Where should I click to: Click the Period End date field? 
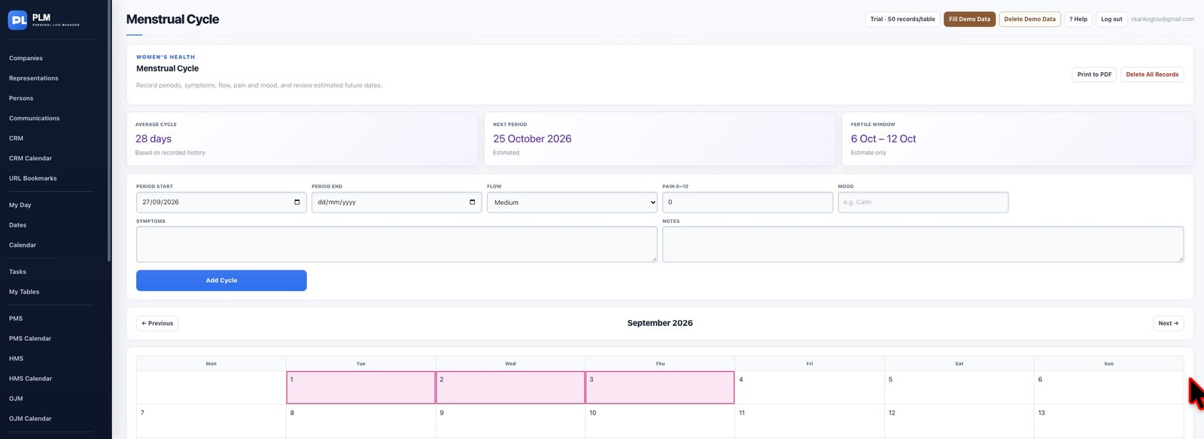pyautogui.click(x=397, y=202)
